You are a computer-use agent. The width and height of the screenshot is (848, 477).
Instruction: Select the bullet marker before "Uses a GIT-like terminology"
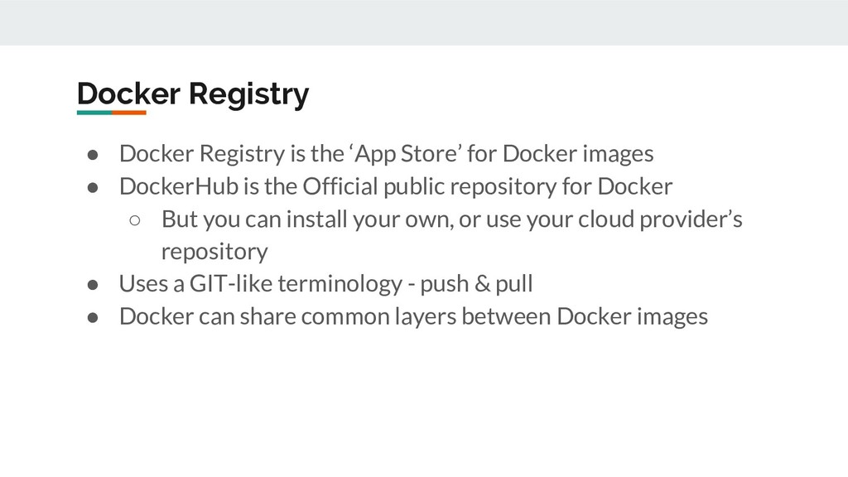point(93,285)
